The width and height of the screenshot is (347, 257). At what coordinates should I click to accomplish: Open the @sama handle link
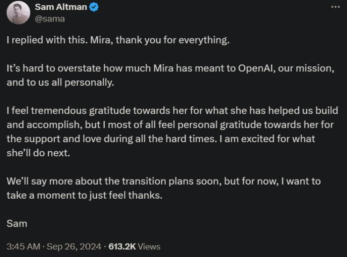[x=50, y=19]
